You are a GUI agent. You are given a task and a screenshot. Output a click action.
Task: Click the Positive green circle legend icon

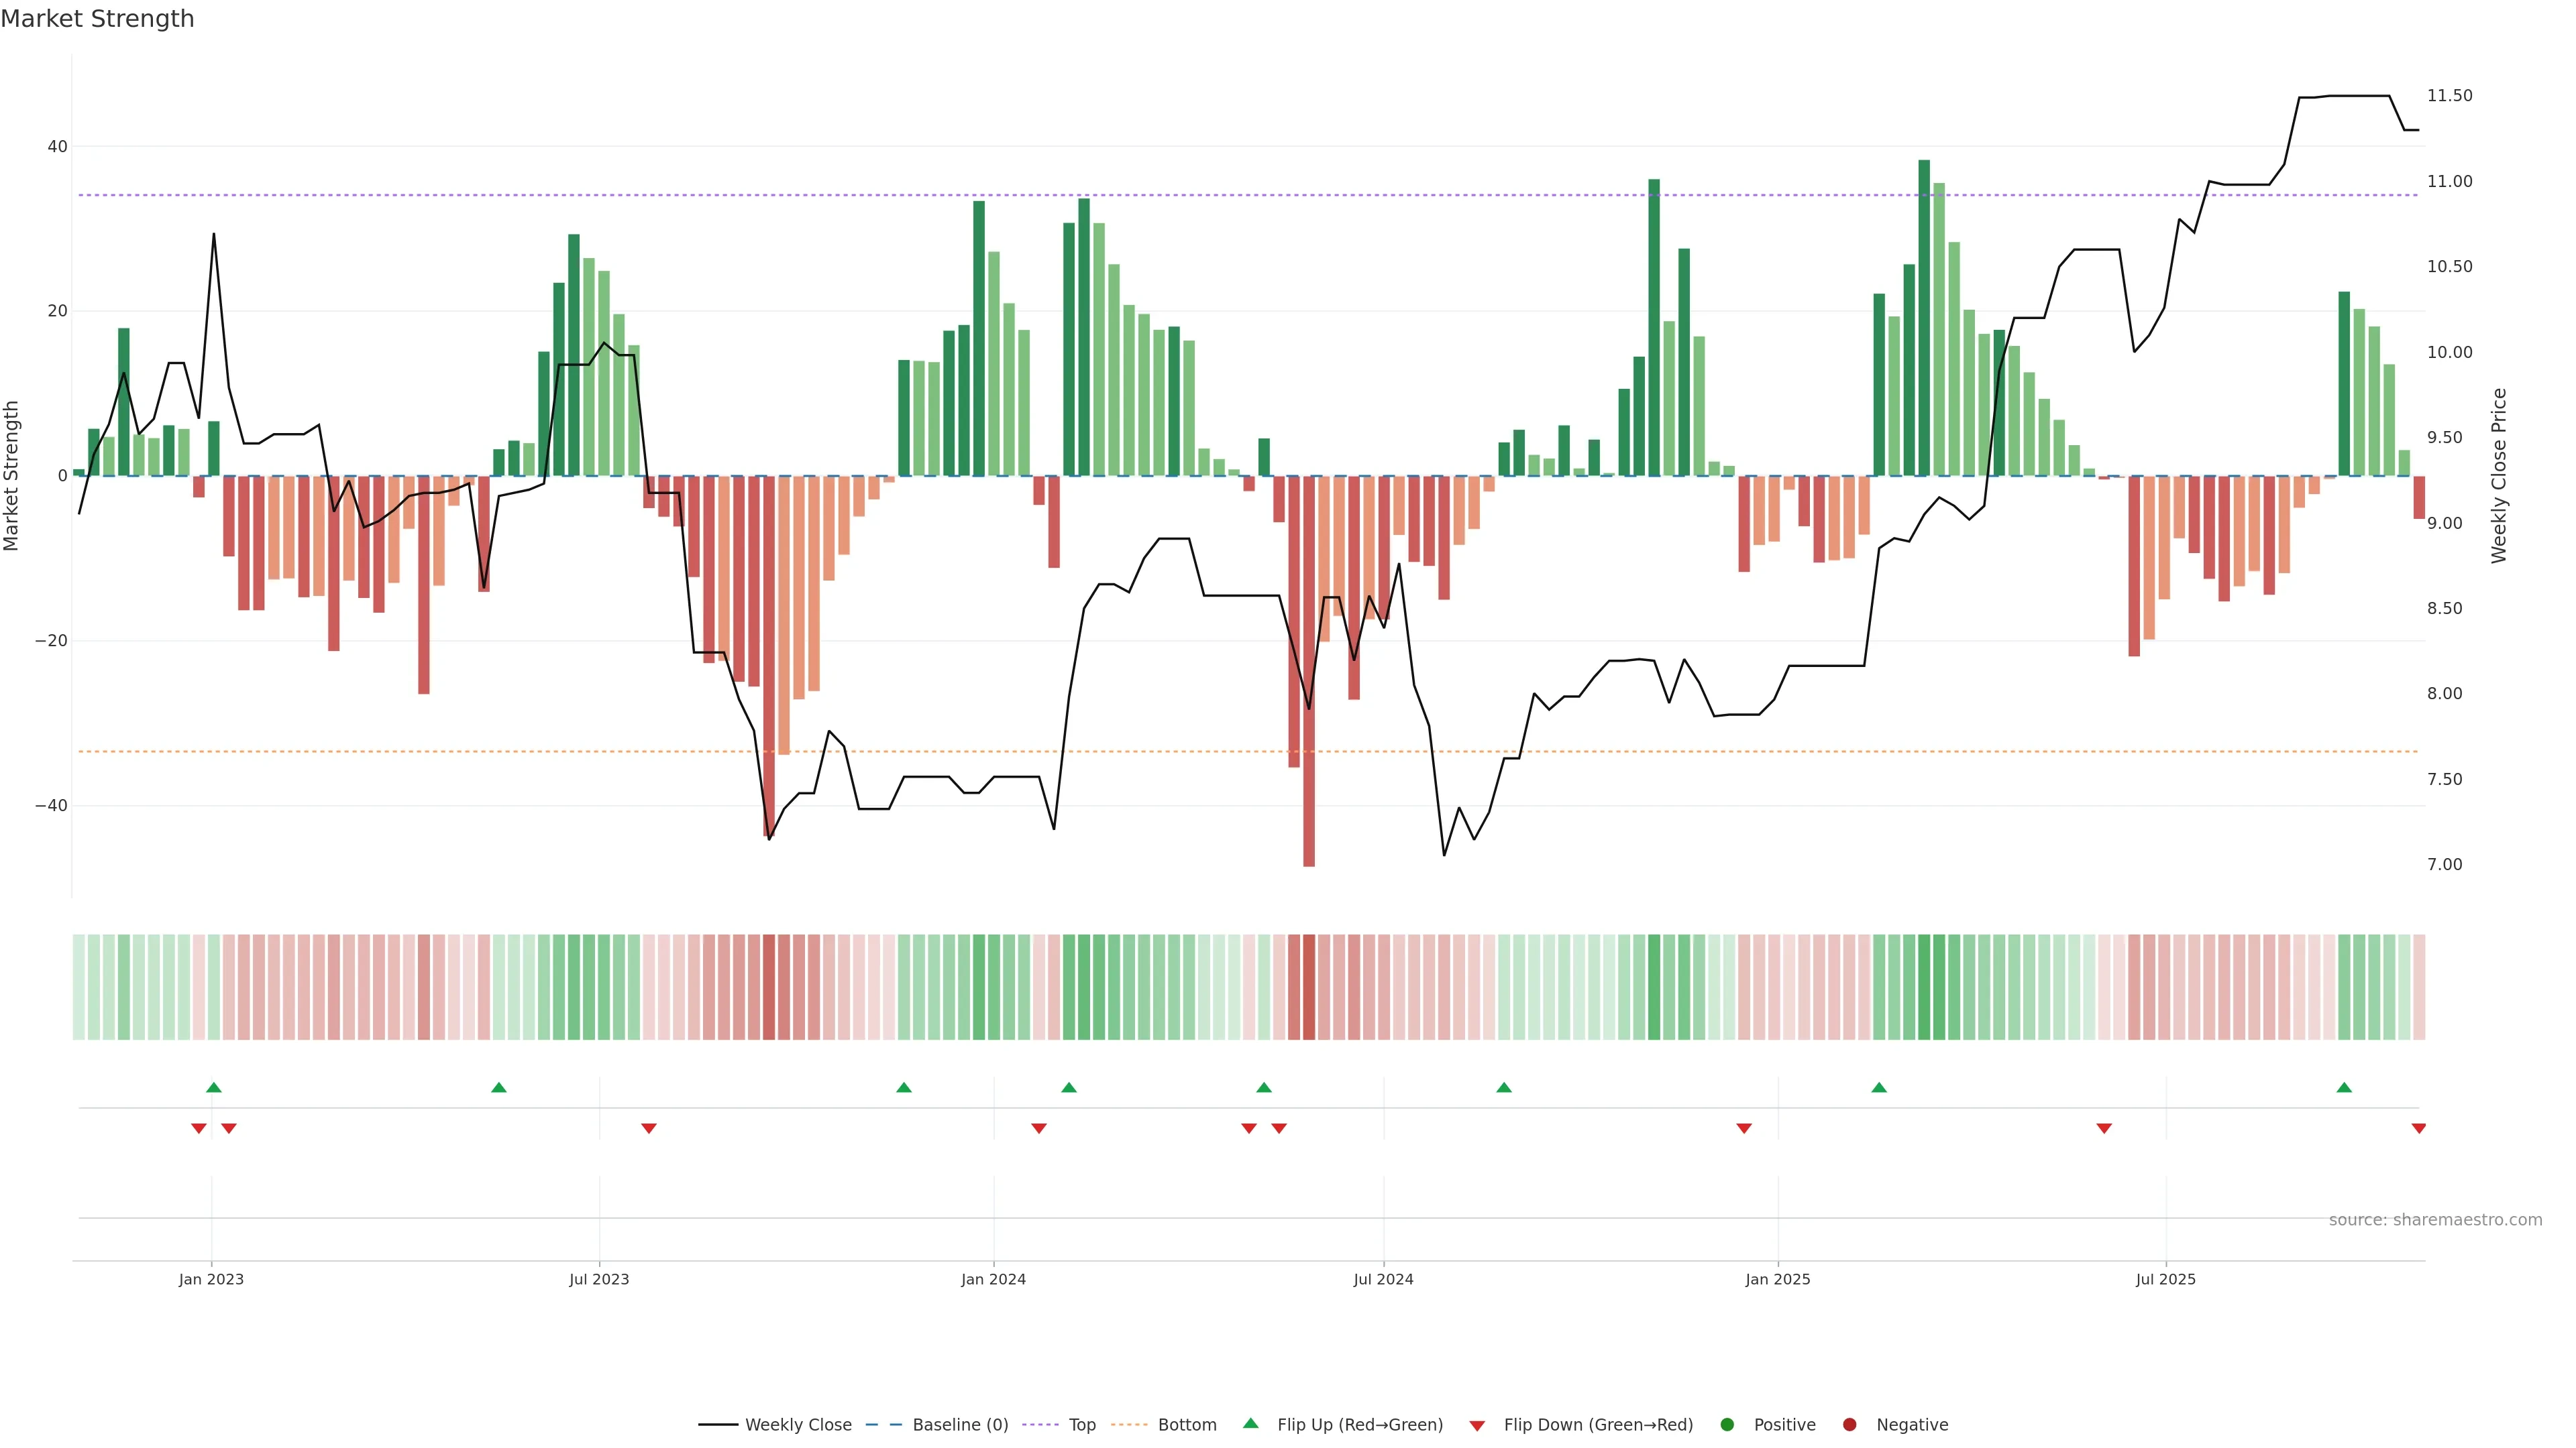pyautogui.click(x=1727, y=1425)
